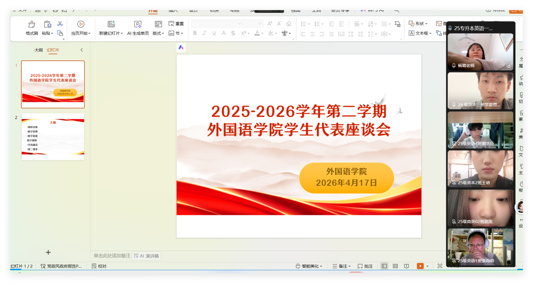Screen dimensions: 533x283
Task: Click the add slide plus icon
Action: pos(48,252)
